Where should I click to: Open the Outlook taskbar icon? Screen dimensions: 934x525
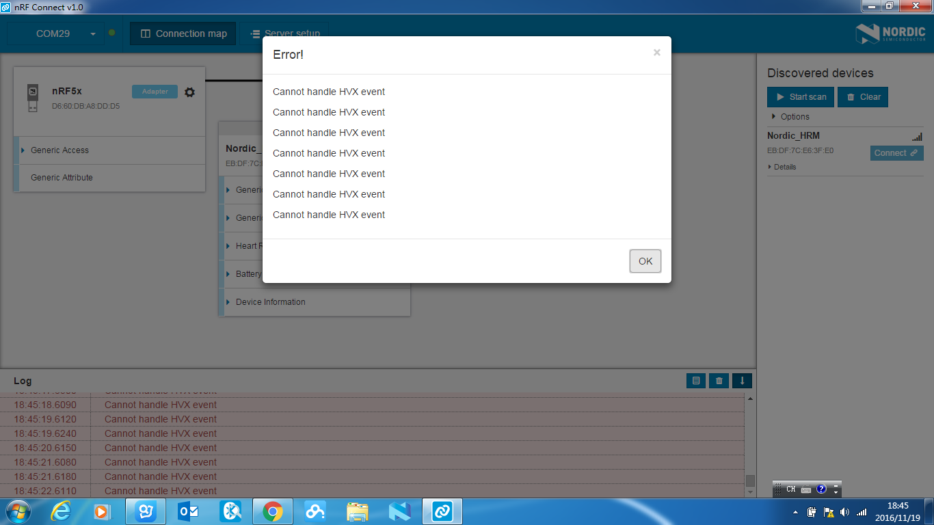click(x=188, y=511)
